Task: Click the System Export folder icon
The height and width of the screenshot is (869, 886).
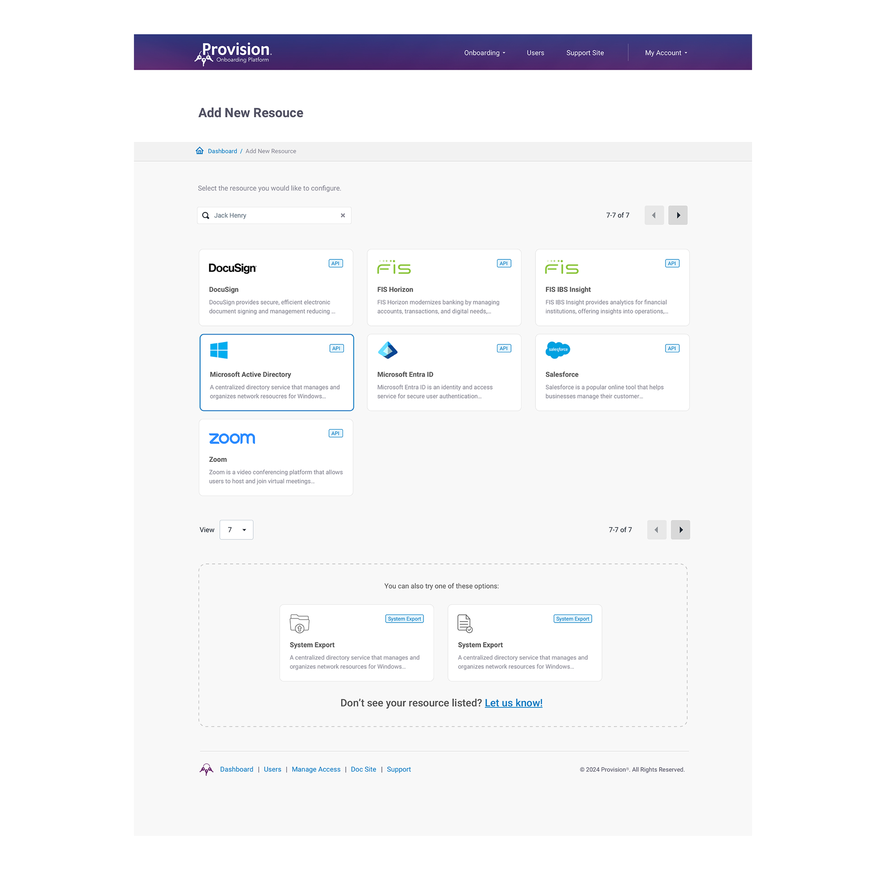Action: (300, 623)
